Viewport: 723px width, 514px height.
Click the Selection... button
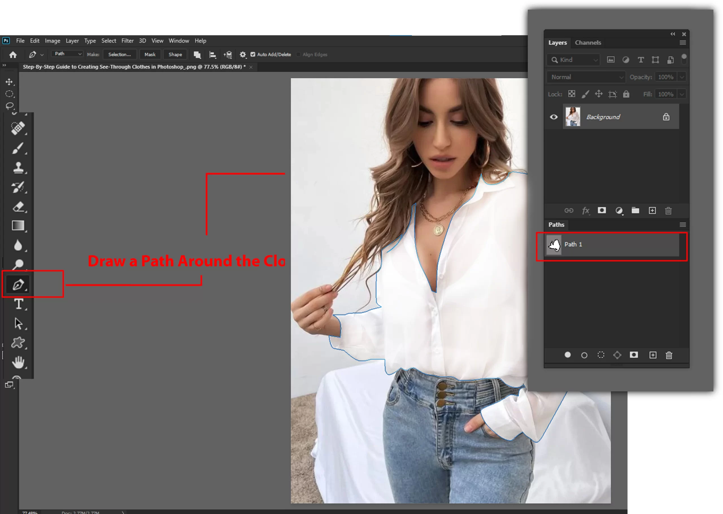point(119,54)
